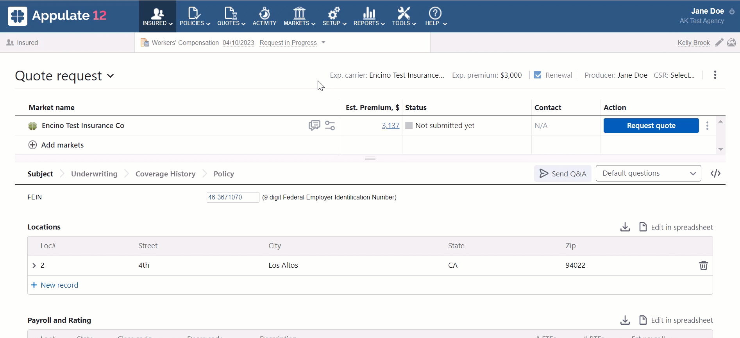This screenshot has height=338, width=740.
Task: Add a New record to Locations
Action: pyautogui.click(x=54, y=285)
